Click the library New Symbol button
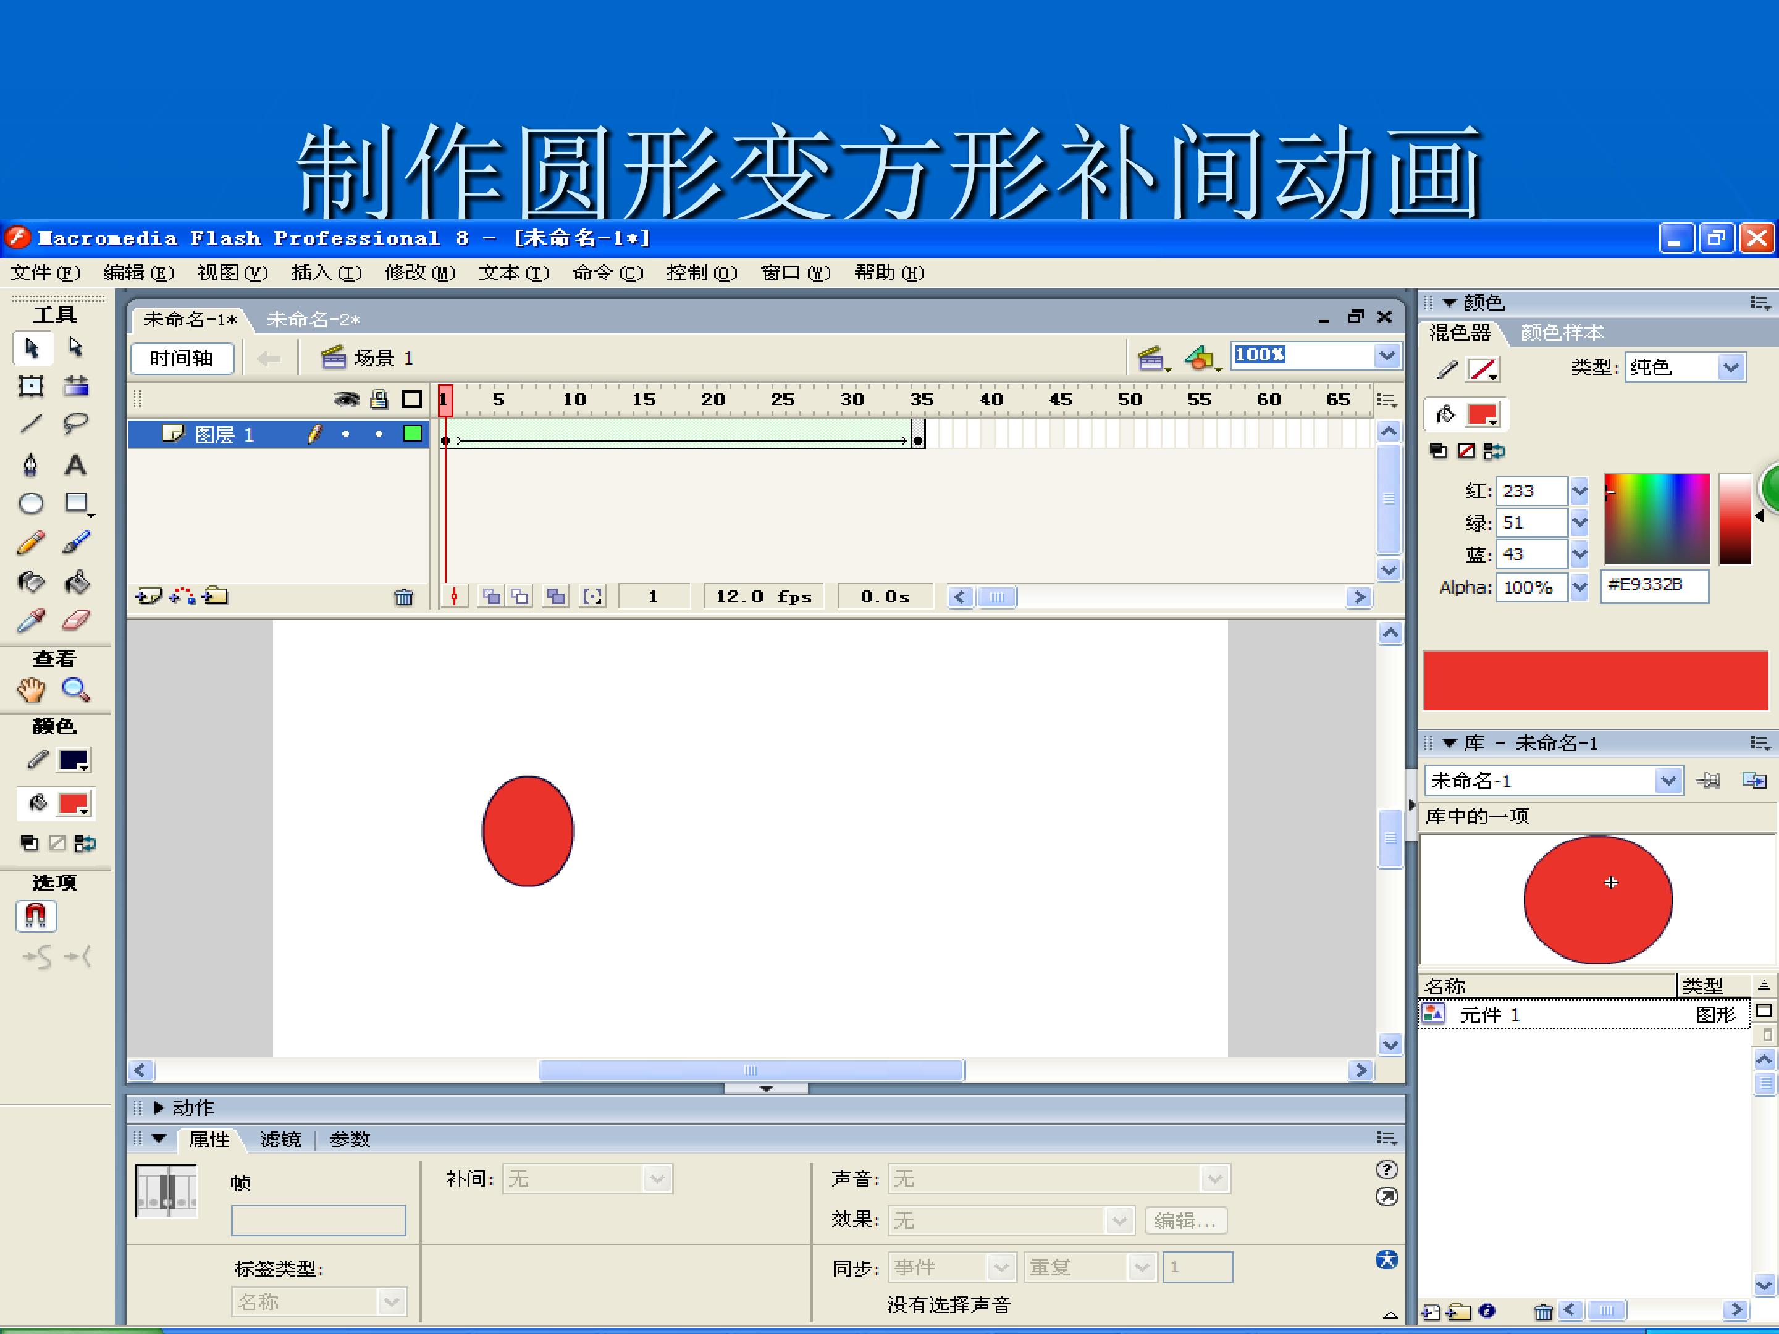The width and height of the screenshot is (1779, 1334). [x=1432, y=1312]
